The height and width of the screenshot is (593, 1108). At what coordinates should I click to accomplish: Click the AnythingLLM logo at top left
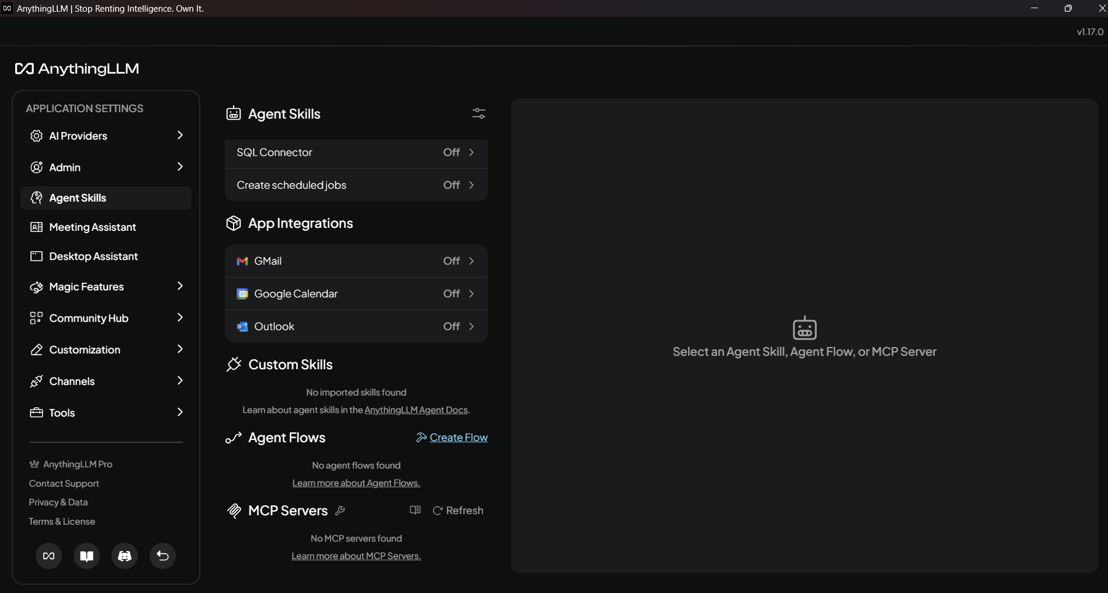click(77, 69)
